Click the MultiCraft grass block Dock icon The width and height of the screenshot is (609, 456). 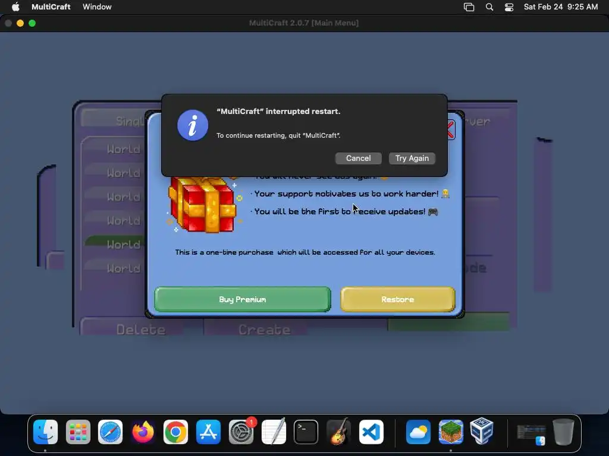(x=451, y=432)
